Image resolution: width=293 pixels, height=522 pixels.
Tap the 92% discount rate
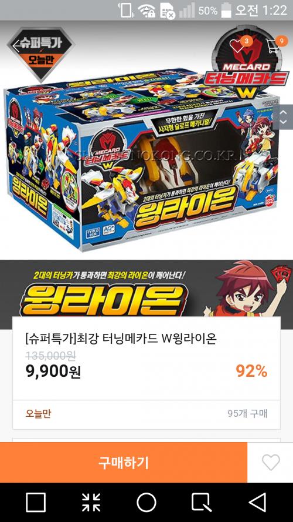(x=251, y=372)
